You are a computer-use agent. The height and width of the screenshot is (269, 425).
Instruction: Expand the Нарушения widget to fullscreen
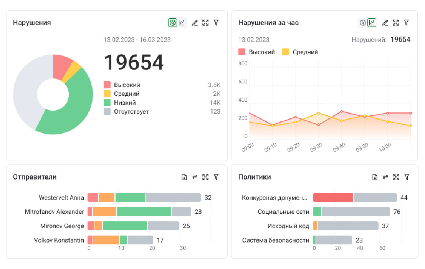[x=205, y=23]
